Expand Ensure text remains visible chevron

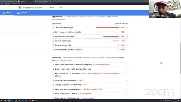127,69
